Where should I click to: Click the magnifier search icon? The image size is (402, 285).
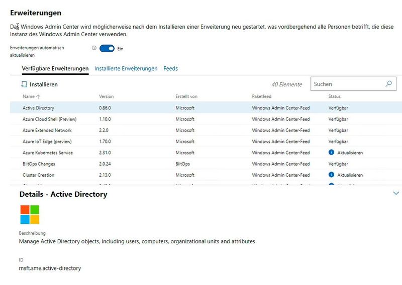pos(388,84)
